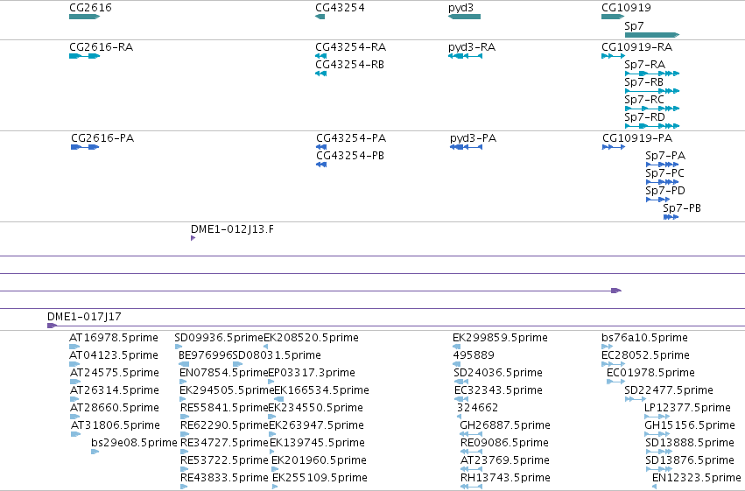Image resolution: width=745 pixels, height=491 pixels.
Task: Click the RE09086.5prime EST label
Action: click(x=504, y=443)
